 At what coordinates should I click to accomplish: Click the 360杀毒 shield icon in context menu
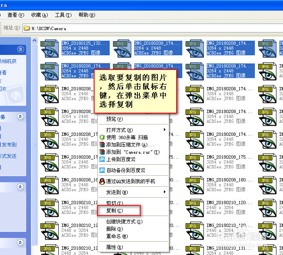pos(102,137)
